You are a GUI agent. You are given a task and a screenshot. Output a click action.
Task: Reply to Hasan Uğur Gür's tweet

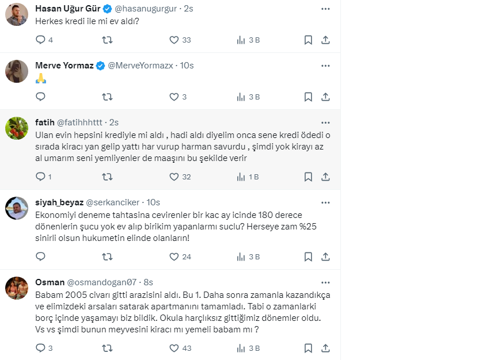pos(40,40)
